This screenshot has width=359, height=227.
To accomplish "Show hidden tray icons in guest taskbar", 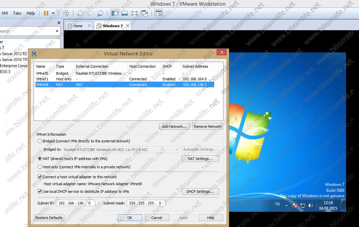I will pyautogui.click(x=286, y=205).
